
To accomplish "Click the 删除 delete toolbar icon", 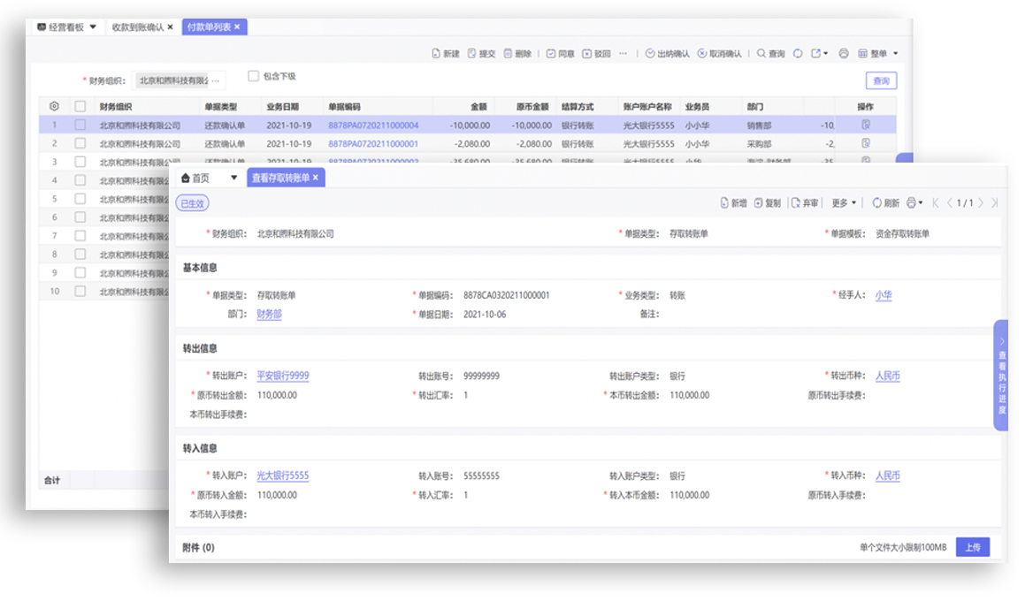I will (x=508, y=53).
